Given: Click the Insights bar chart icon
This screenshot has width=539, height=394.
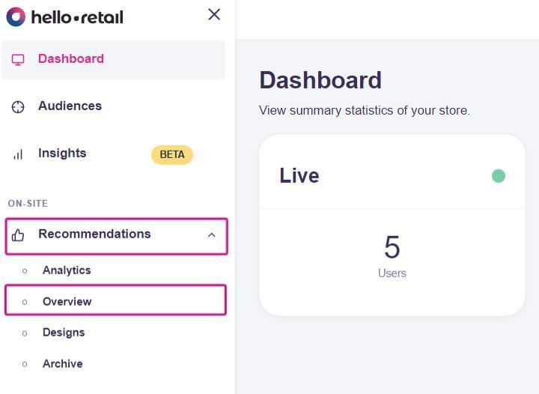Looking at the screenshot, I should tap(18, 154).
